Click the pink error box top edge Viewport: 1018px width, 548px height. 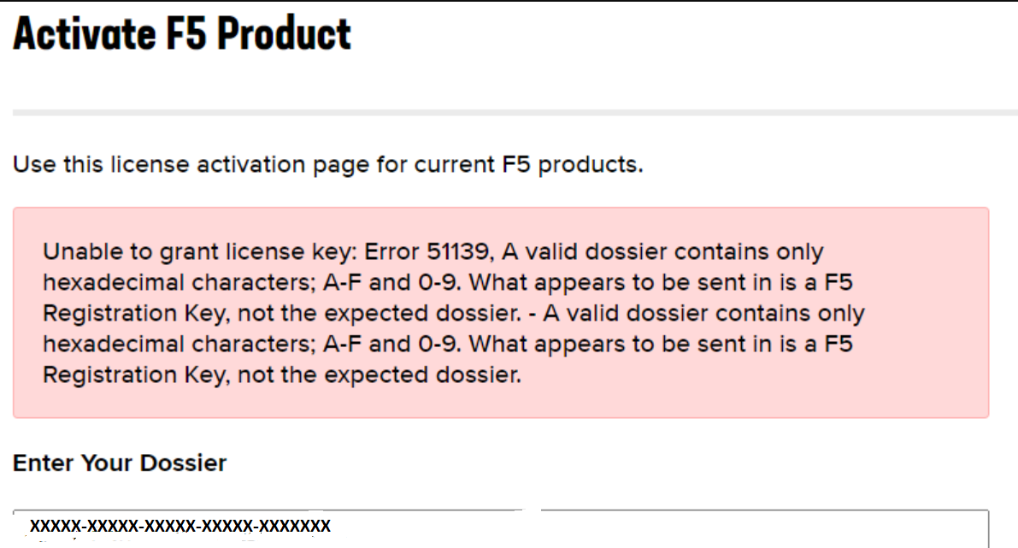click(x=500, y=207)
